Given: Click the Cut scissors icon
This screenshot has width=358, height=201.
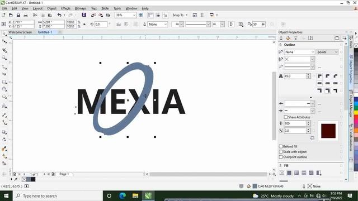Looking at the screenshot, I should tap(35, 15).
